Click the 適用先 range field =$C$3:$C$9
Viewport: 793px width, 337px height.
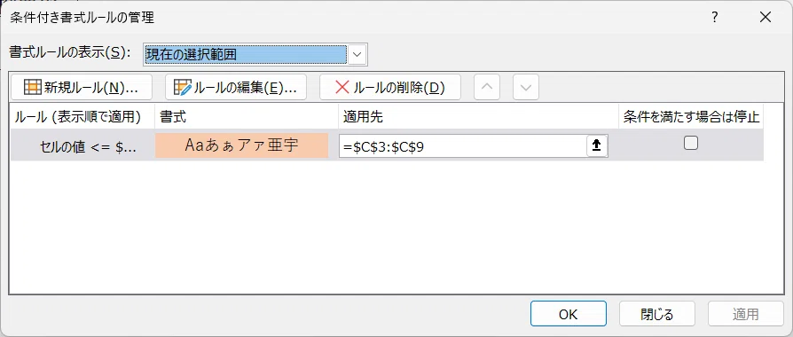463,145
